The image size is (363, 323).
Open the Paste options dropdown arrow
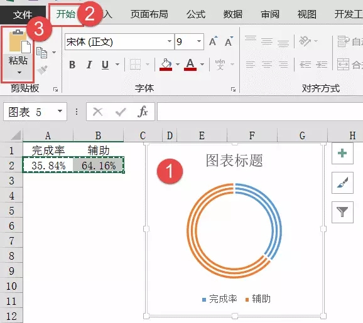19,73
